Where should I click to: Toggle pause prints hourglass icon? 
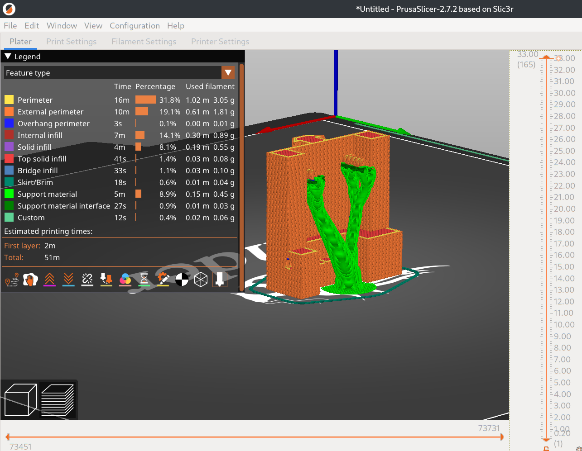click(144, 280)
